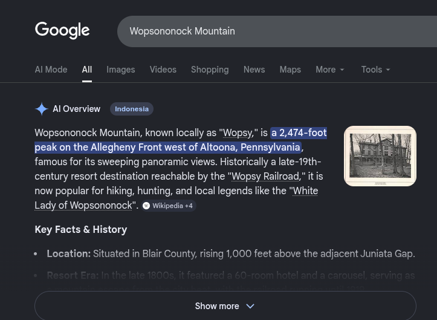Image resolution: width=437 pixels, height=320 pixels.
Task: Click the Google logo
Action: (x=62, y=30)
